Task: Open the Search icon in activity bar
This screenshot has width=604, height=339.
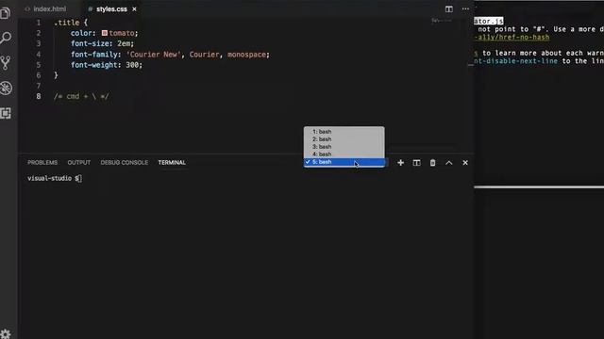Action: [6, 38]
